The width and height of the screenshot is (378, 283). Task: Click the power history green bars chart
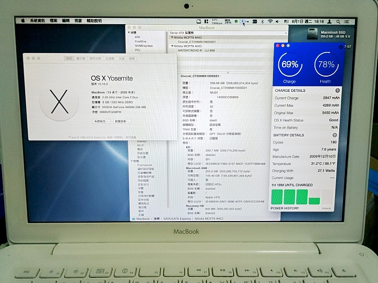pyautogui.click(x=302, y=197)
